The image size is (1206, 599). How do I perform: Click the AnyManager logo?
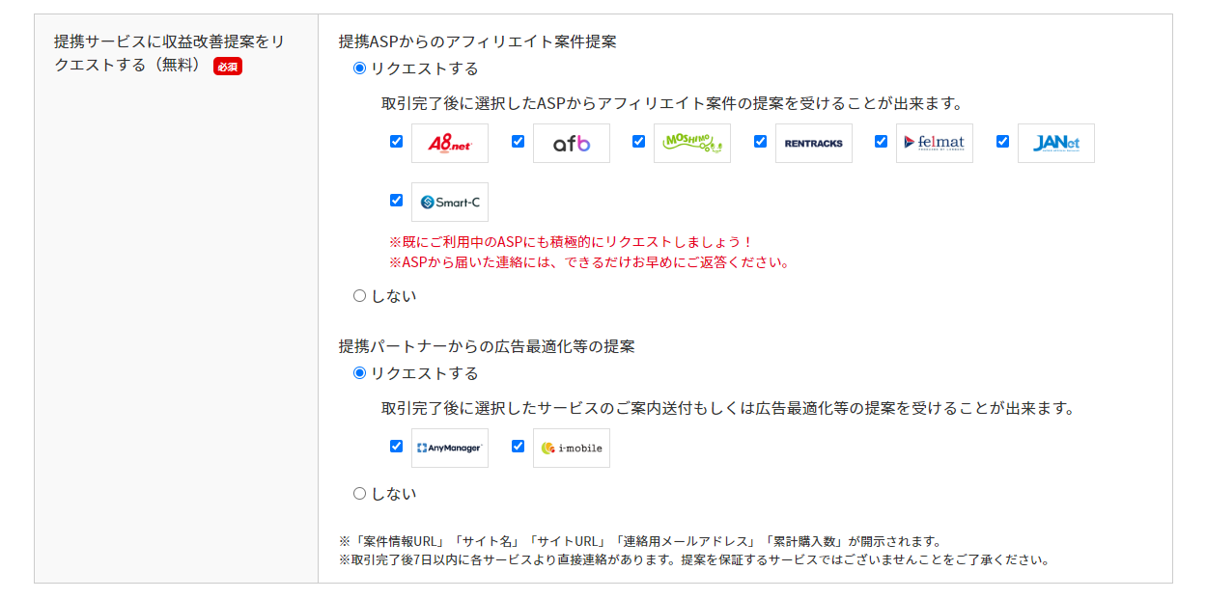click(x=450, y=447)
